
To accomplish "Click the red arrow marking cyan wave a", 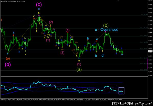I will click(x=88, y=40).
